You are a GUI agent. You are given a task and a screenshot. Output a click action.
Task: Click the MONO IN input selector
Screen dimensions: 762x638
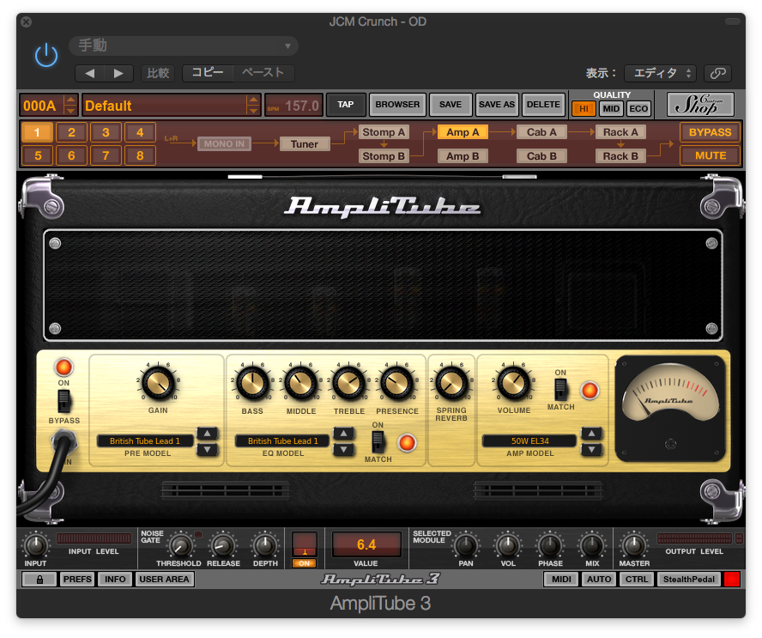224,144
